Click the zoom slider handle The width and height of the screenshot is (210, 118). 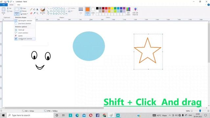200,111
